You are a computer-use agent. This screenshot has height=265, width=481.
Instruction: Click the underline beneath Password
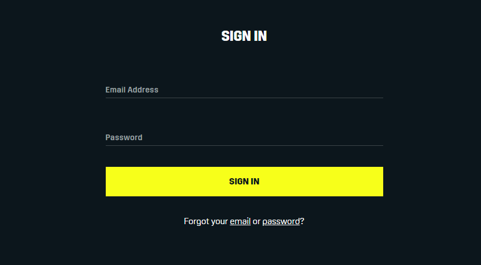(244, 145)
